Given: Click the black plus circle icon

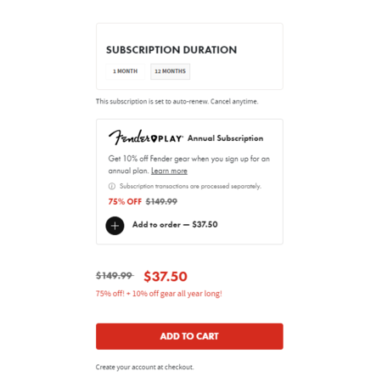Looking at the screenshot, I should [x=115, y=226].
